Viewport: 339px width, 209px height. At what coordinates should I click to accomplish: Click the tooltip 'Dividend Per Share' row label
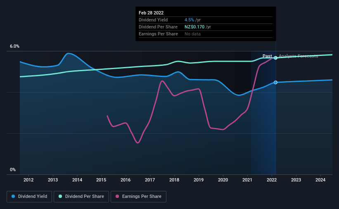click(x=158, y=27)
